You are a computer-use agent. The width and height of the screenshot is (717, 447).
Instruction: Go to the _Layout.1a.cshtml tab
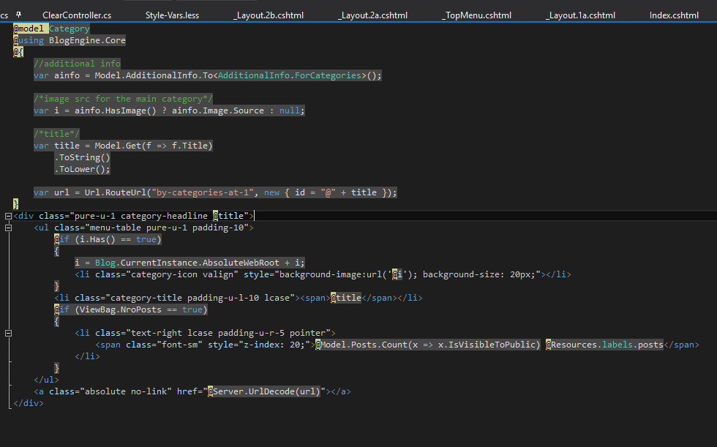(581, 15)
